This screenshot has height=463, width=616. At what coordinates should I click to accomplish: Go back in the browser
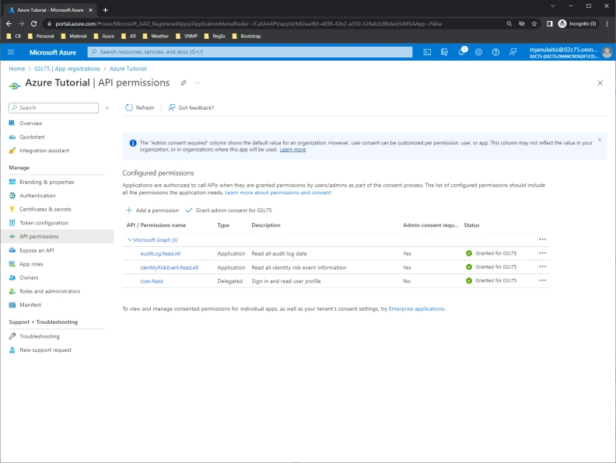[9, 23]
